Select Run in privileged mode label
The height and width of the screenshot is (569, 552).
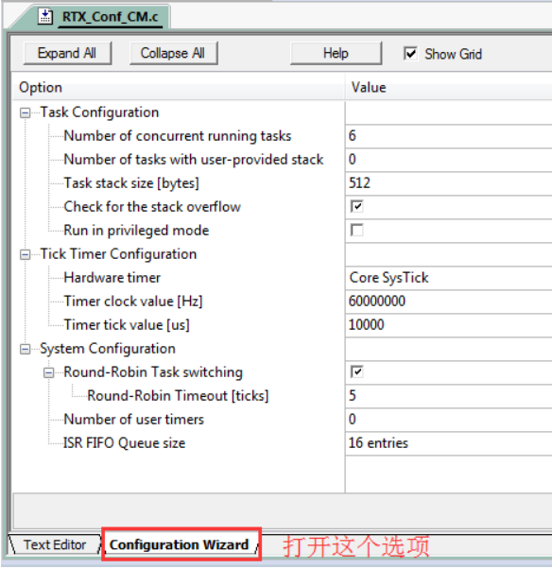pyautogui.click(x=136, y=230)
